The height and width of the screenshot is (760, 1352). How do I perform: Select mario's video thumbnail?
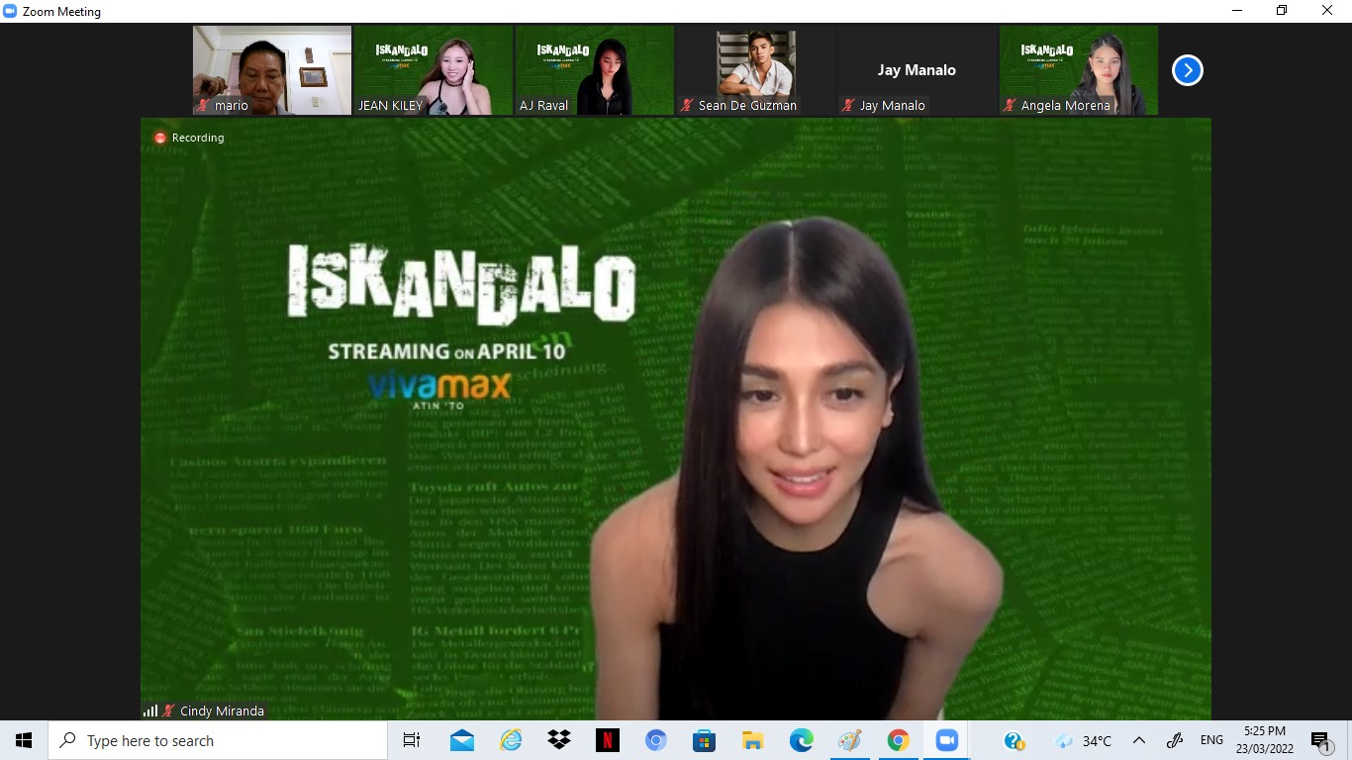coord(272,70)
